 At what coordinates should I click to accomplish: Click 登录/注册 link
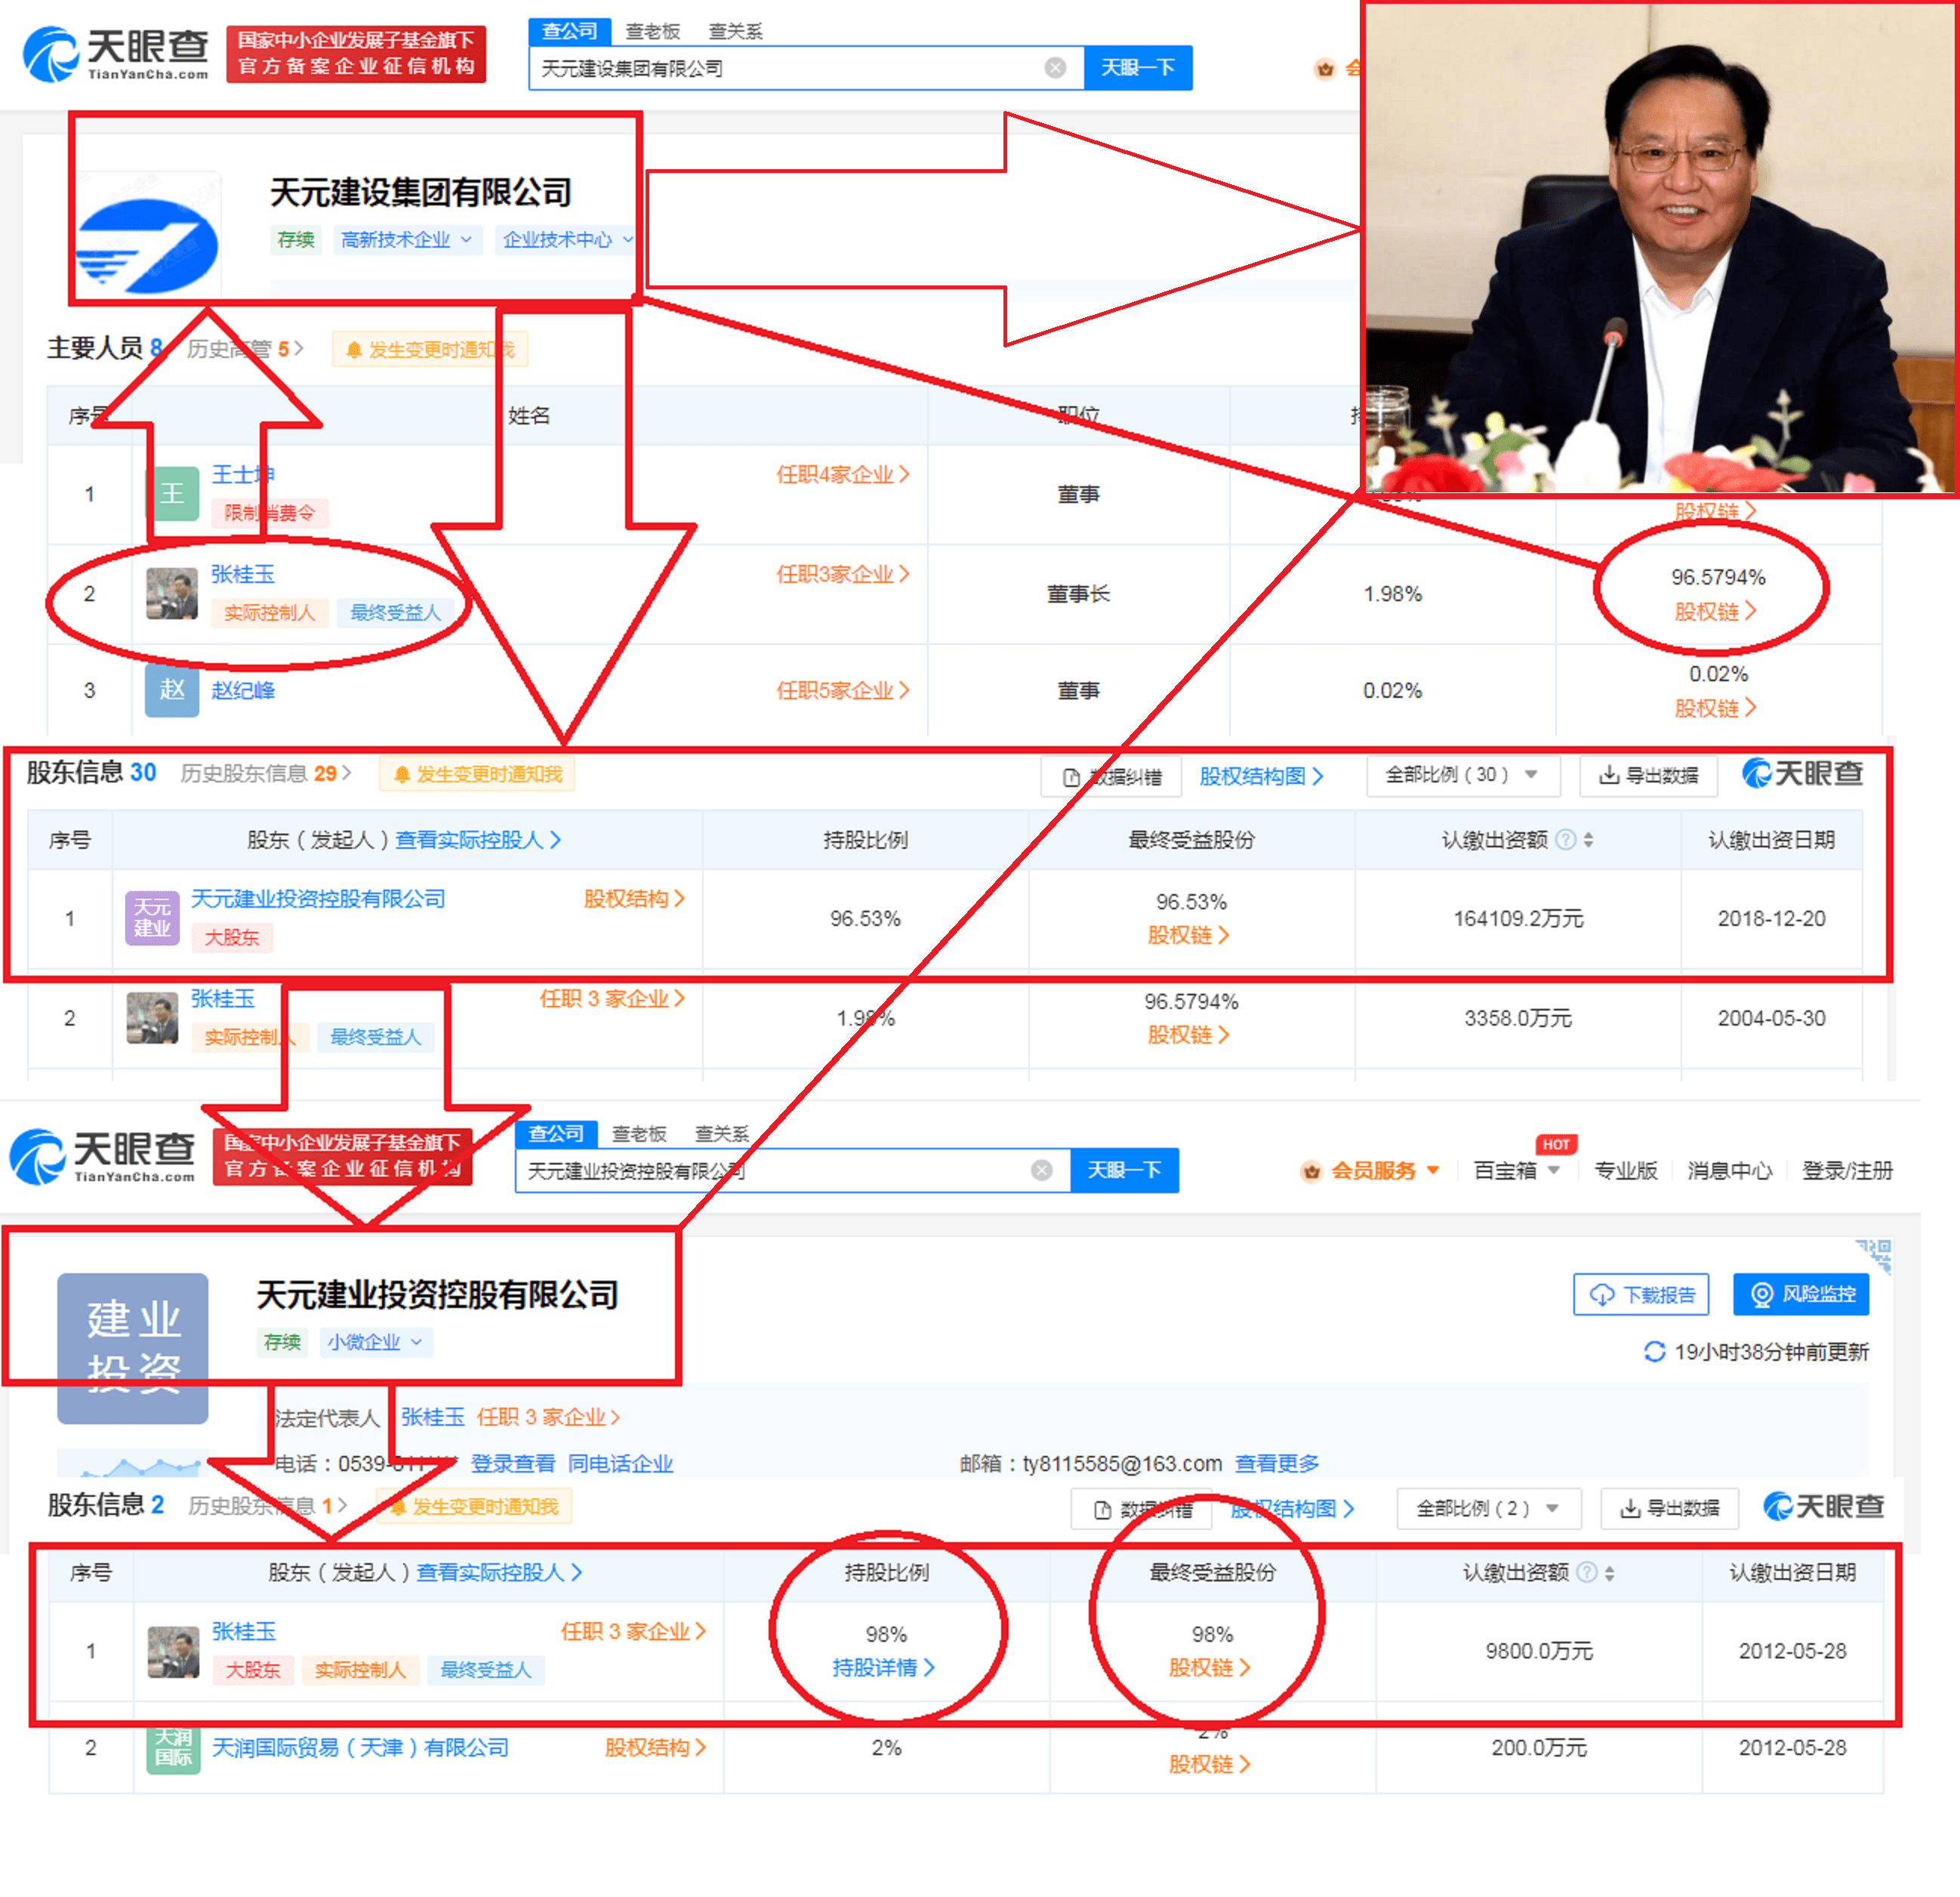[1847, 1170]
